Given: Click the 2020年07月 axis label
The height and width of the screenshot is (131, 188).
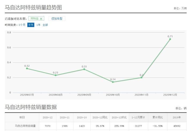Looking at the screenshot, I should pyautogui.click(x=27, y=95).
